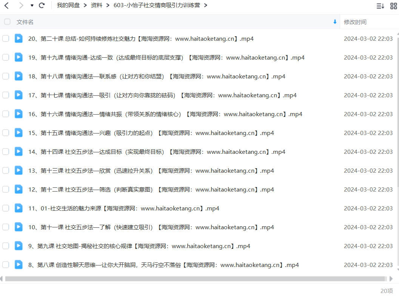
Task: Click the horizontal scrollbar track
Action: pyautogui.click(x=196, y=279)
